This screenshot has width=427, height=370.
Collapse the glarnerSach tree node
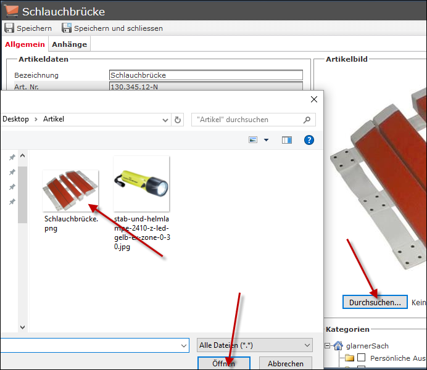328,346
